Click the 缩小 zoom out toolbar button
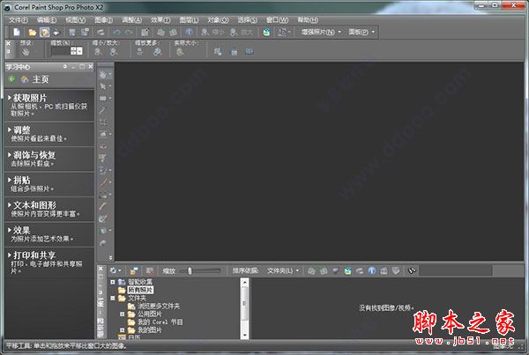 tap(212, 33)
